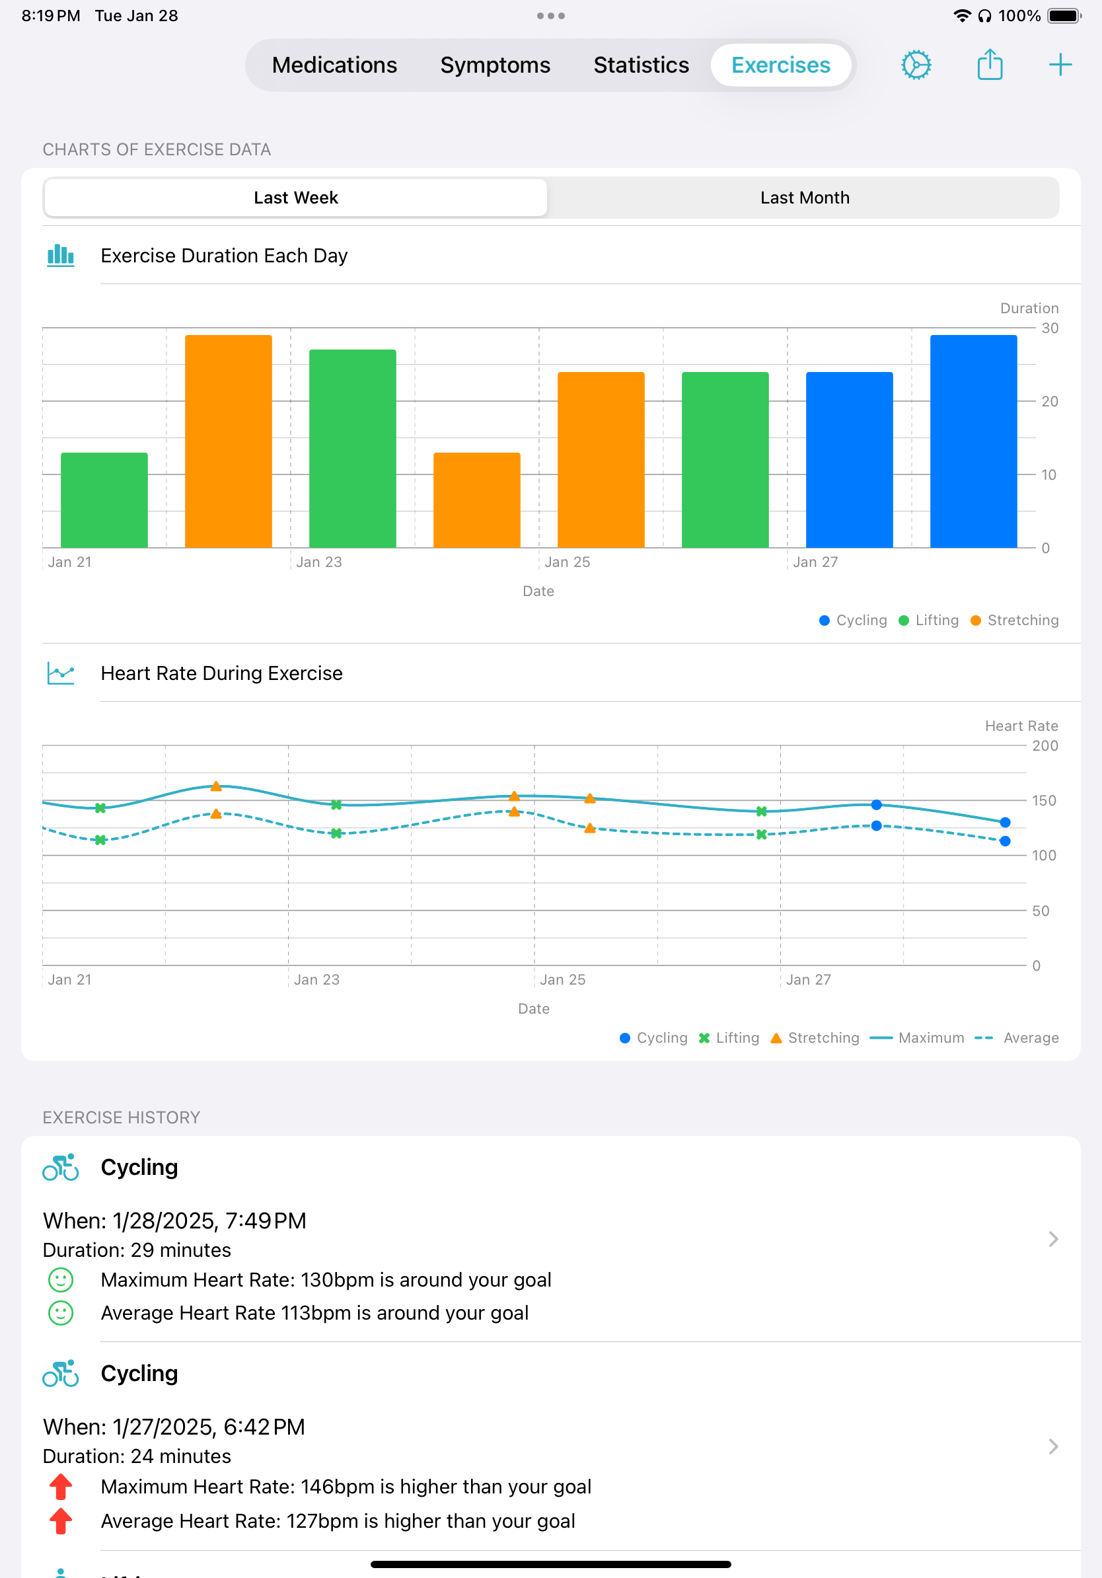1102x1578 pixels.
Task: Click the Lifting legend marker in heart rate chart
Action: coord(704,1038)
